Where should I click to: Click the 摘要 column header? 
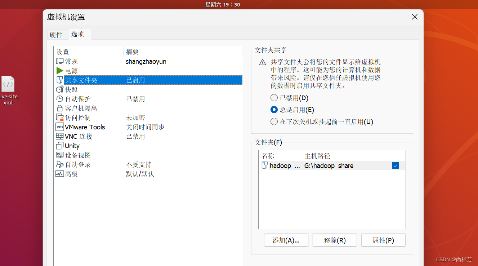pos(183,52)
